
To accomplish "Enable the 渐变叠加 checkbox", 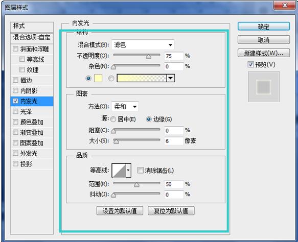I will coord(15,132).
